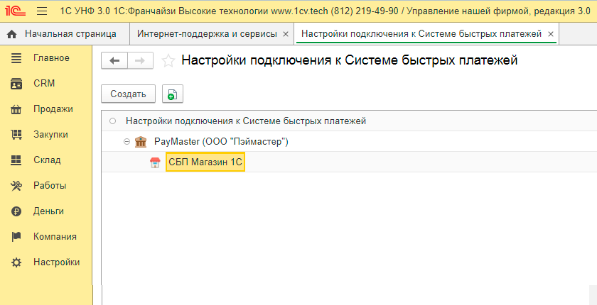This screenshot has height=305, width=597.
Task: Click the 1C logo icon
Action: tap(15, 11)
